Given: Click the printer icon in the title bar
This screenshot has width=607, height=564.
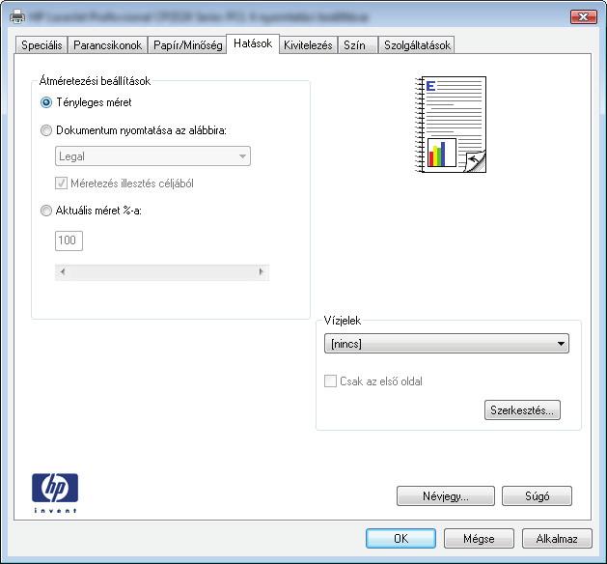Looking at the screenshot, I should click(x=16, y=16).
